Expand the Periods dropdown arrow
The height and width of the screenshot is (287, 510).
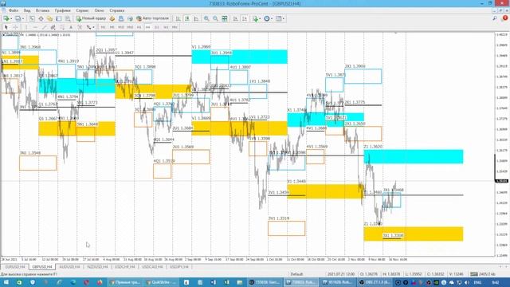(x=272, y=19)
